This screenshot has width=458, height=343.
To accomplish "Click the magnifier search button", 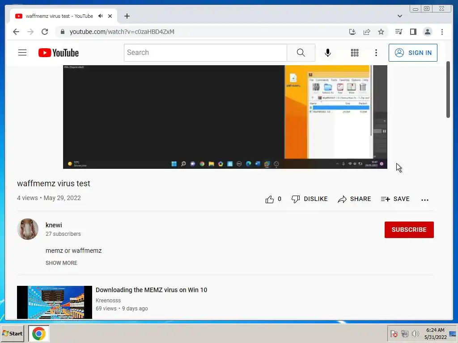I will 301,53.
